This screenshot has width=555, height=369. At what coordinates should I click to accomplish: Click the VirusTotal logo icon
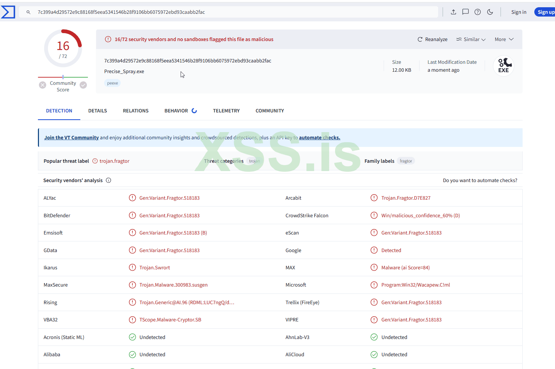click(x=8, y=12)
